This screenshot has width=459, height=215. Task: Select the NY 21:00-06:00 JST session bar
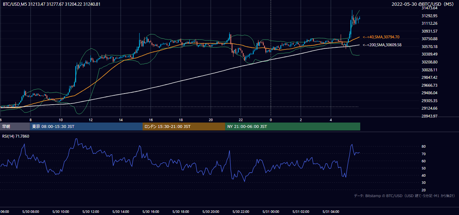tap(293, 126)
